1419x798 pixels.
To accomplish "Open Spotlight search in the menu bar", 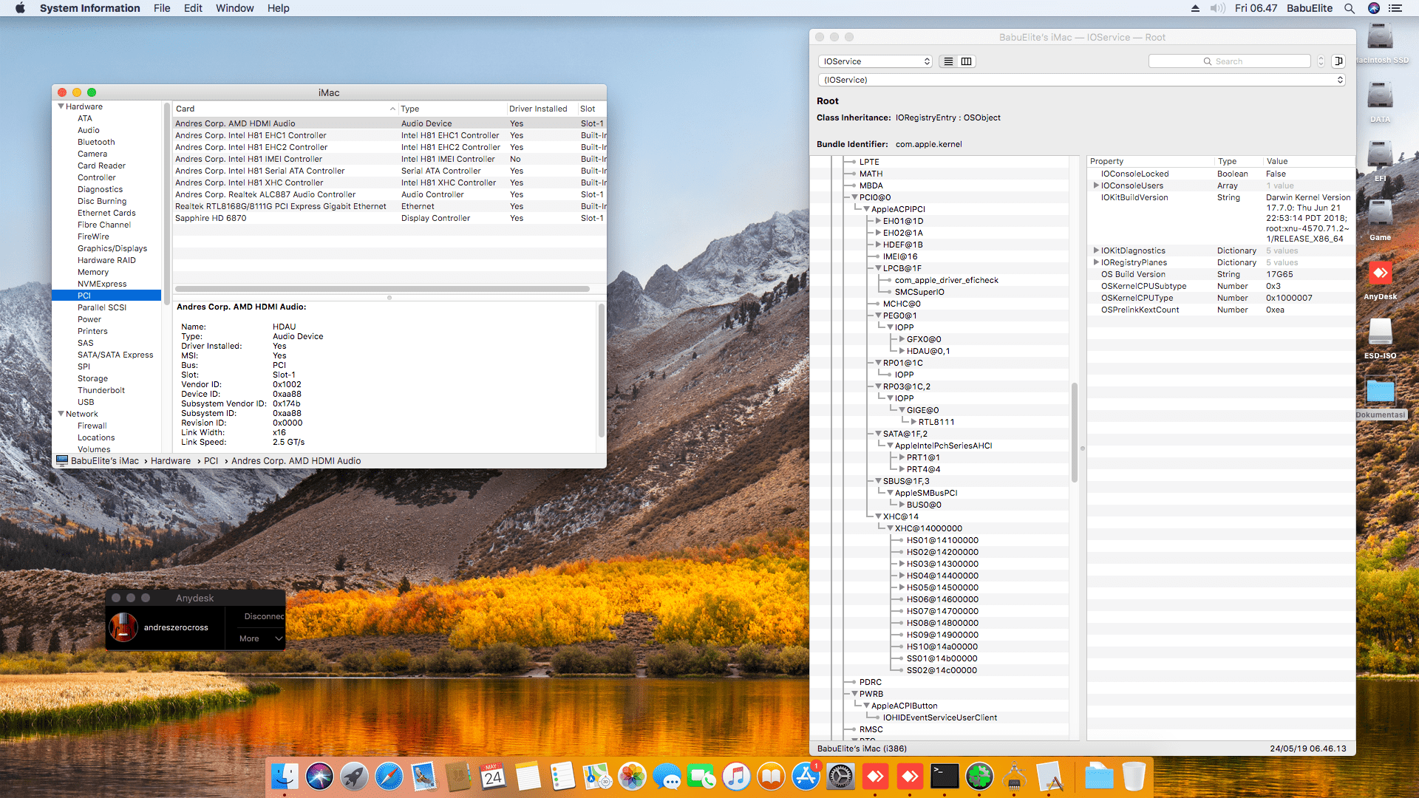I will click(x=1350, y=8).
